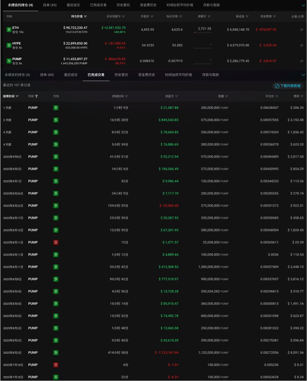307x381 pixels.
Task: Click the 多 badge beside PUMP 全仓 5x position
Action: (9, 61)
